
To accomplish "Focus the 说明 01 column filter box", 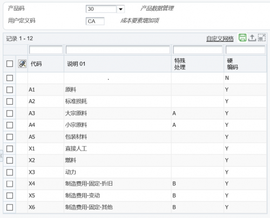I will [118, 50].
